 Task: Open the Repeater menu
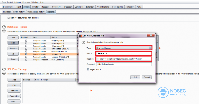(26, 2)
